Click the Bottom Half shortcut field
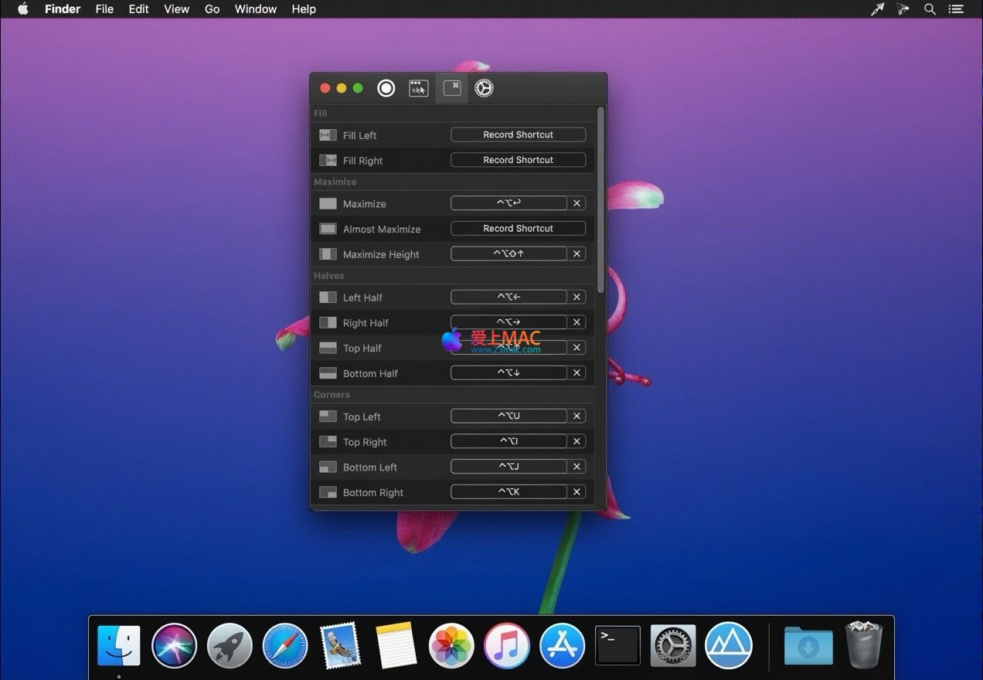The image size is (983, 680). coord(509,372)
